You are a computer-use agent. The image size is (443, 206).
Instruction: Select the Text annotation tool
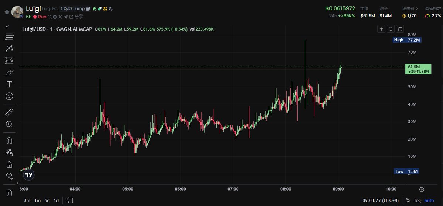point(9,84)
